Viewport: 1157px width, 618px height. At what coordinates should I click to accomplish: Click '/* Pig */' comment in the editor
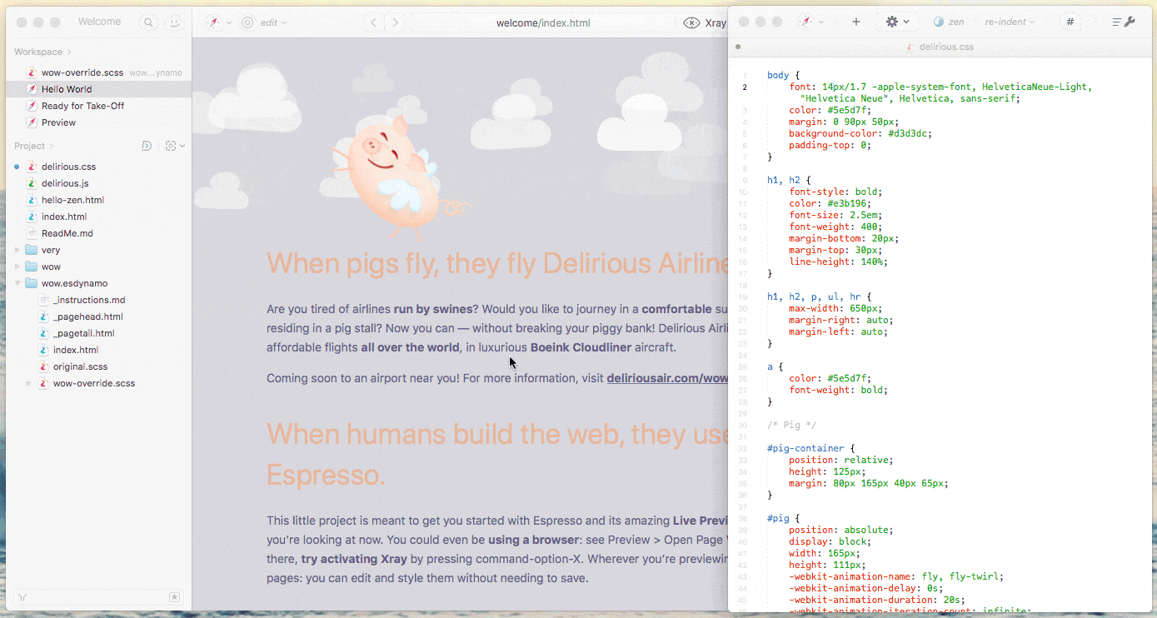pyautogui.click(x=791, y=425)
